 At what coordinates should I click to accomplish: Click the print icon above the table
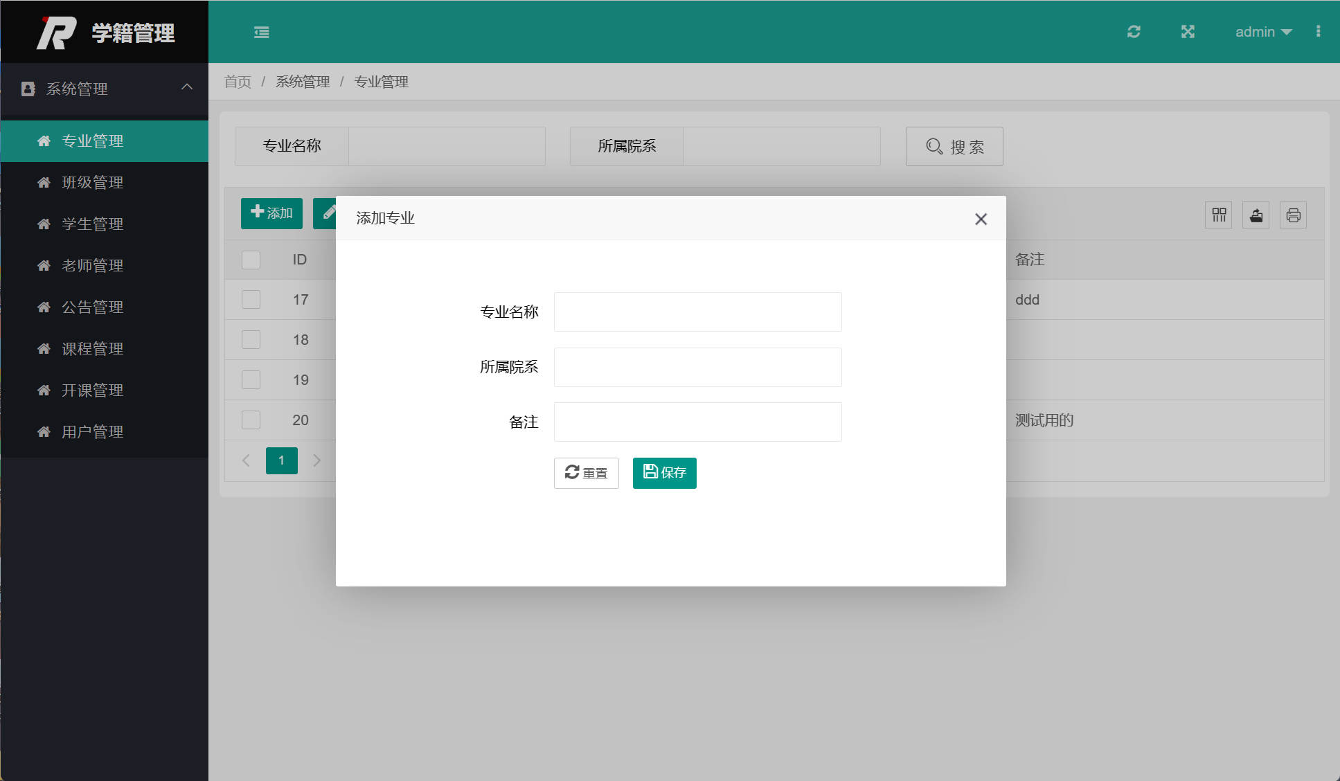[x=1293, y=215]
